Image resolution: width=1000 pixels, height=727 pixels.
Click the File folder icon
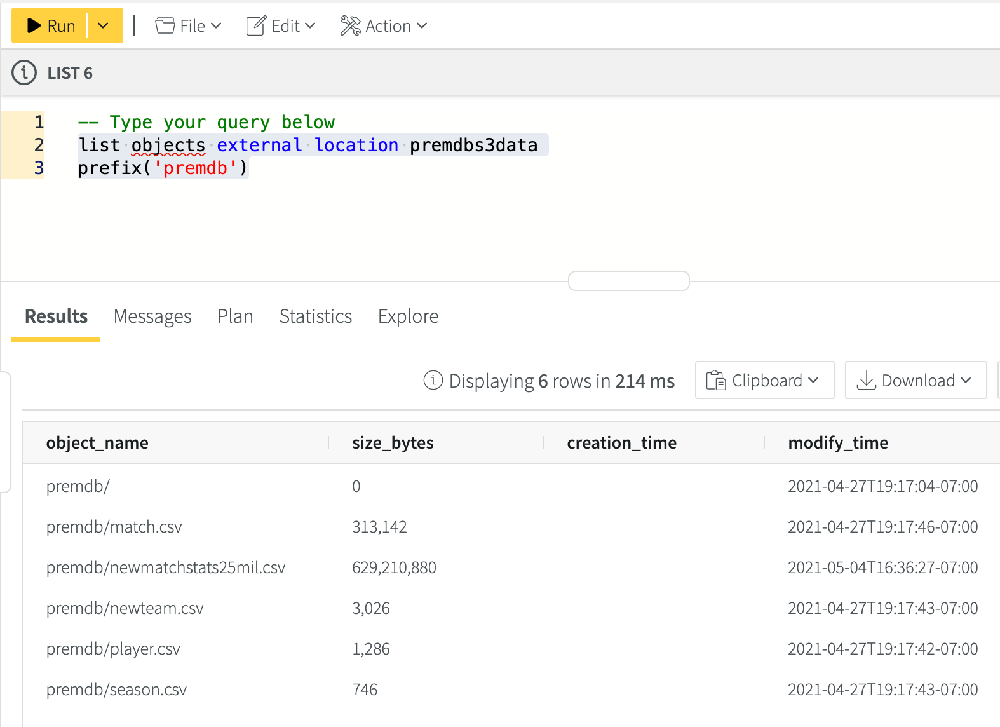pyautogui.click(x=165, y=26)
